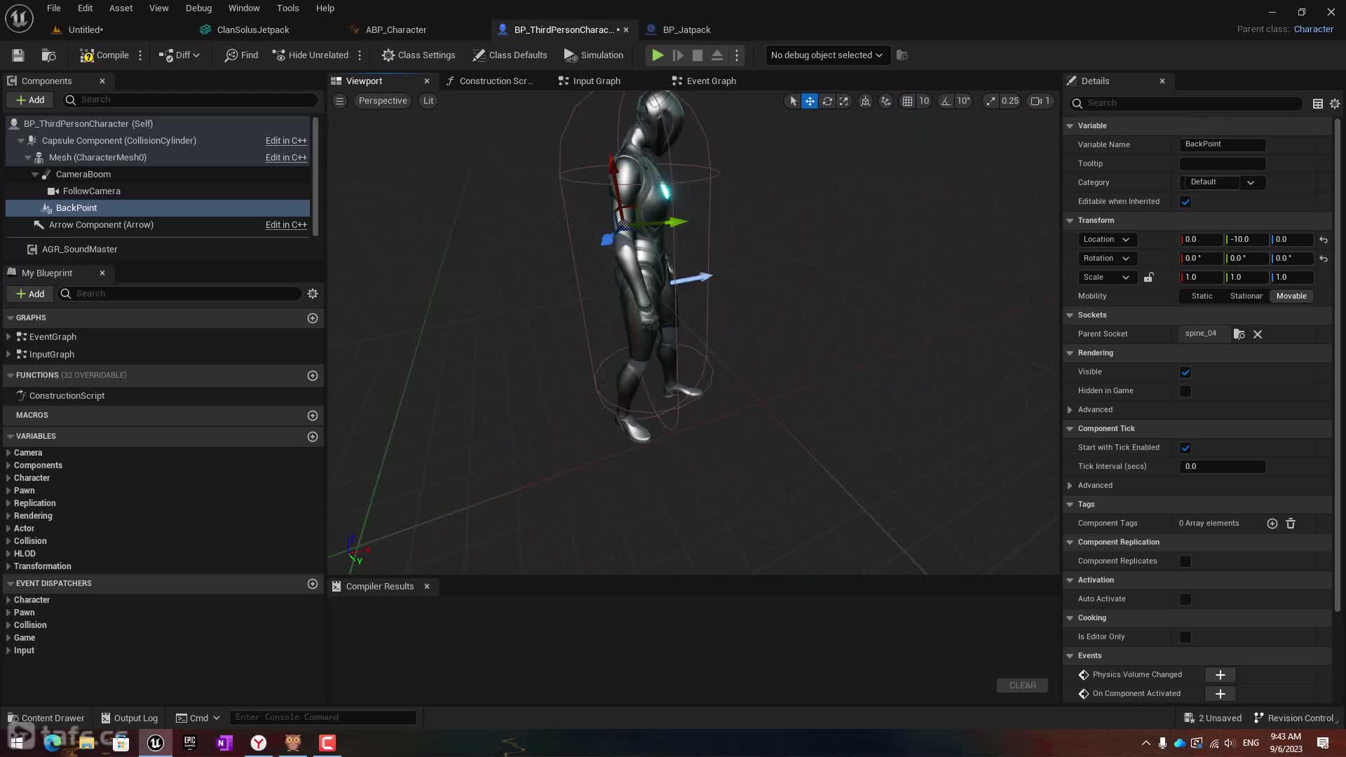Add a new variable with plus icon
This screenshot has height=757, width=1346.
pyautogui.click(x=313, y=437)
